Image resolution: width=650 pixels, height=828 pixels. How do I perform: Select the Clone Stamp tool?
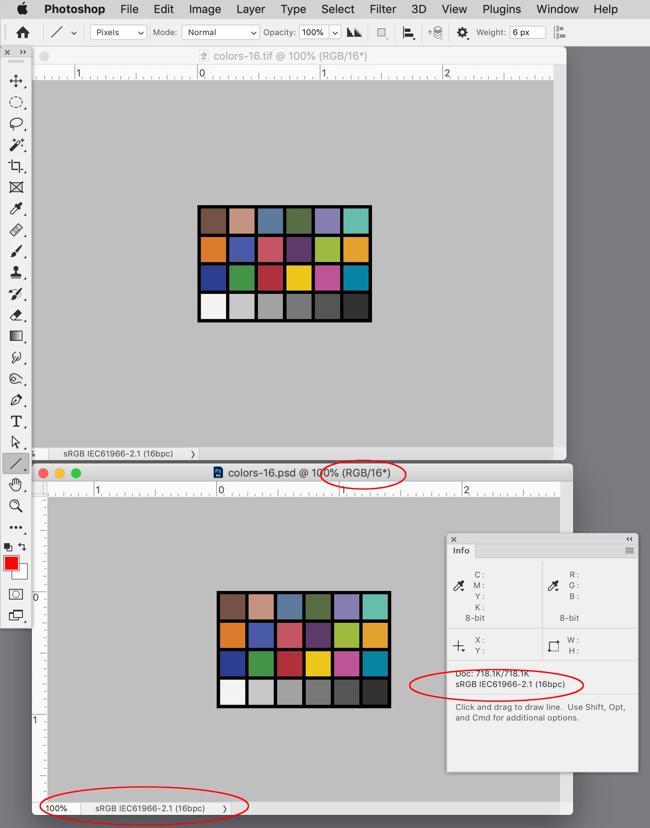click(x=16, y=272)
